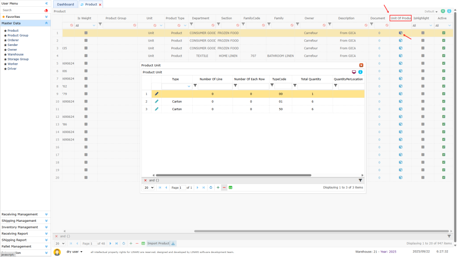Image resolution: width=457 pixels, height=257 pixels.
Task: Select the green add plus icon in the Product Unit pager
Action: coord(218,188)
